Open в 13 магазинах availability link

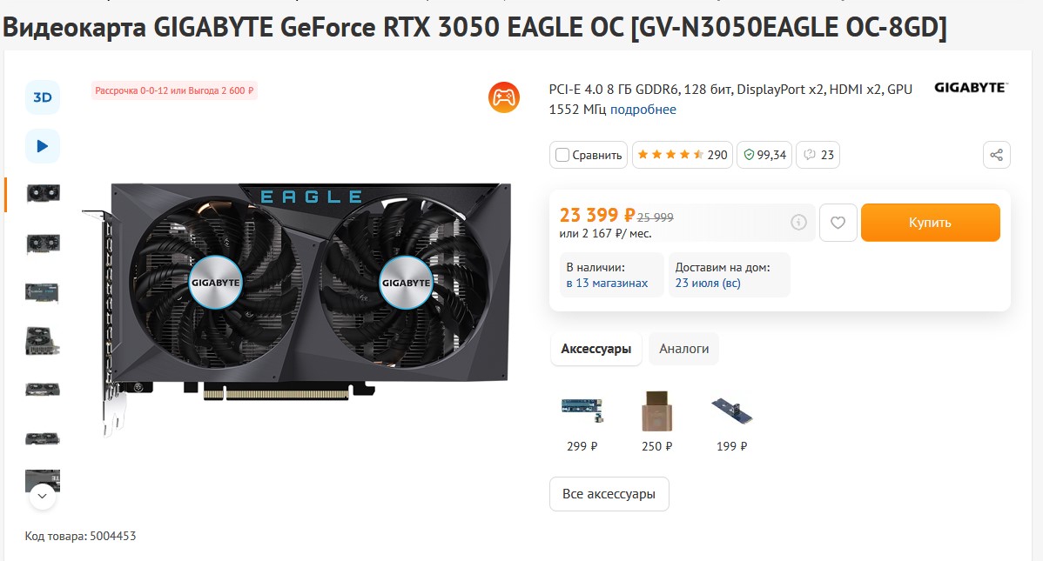tap(607, 284)
